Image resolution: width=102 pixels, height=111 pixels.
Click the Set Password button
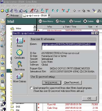tap(52, 82)
